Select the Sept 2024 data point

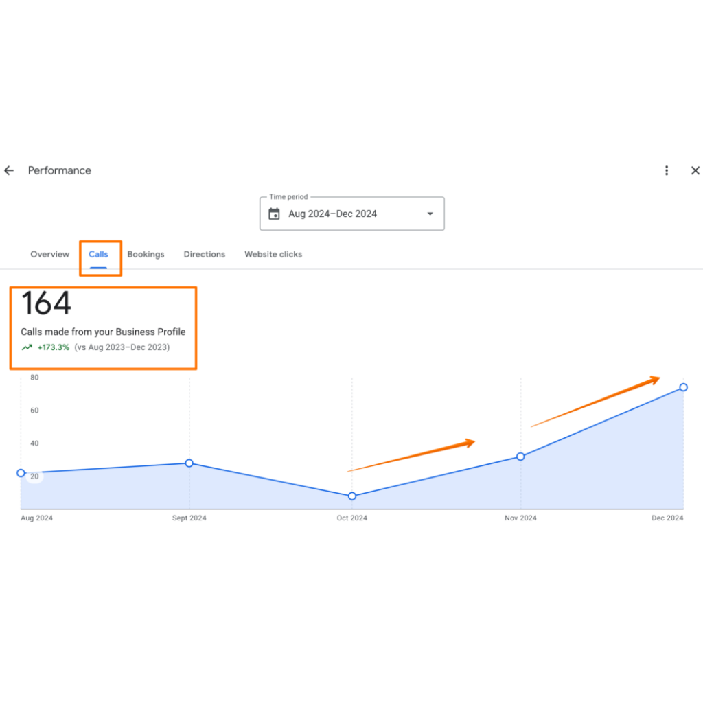click(x=189, y=463)
